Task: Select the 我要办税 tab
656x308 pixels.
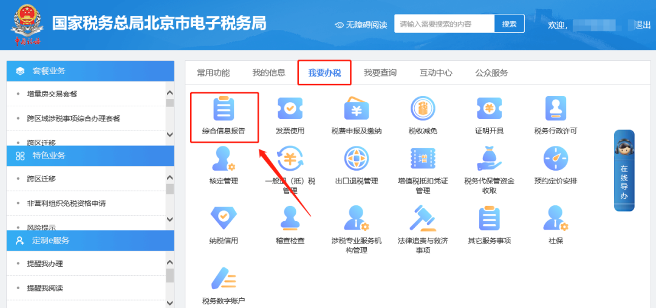Action: [x=324, y=73]
